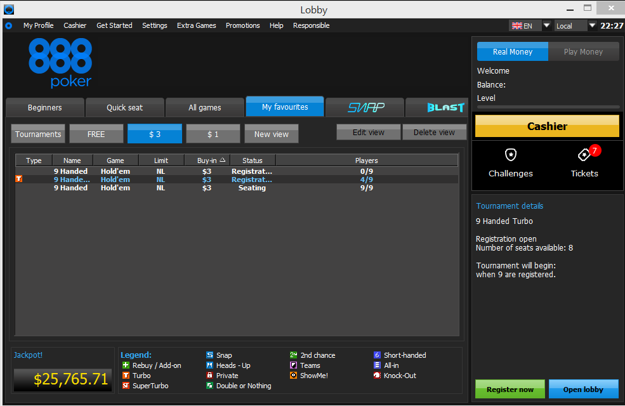Open the Settings menu
Screen dimensions: 625x406
tap(155, 25)
